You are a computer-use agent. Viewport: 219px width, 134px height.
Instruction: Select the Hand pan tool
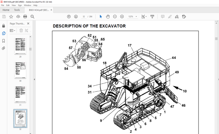[x=108, y=17]
